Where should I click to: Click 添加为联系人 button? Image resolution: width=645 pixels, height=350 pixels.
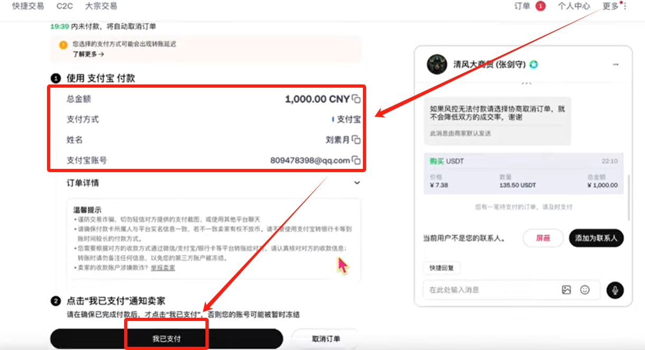point(596,238)
